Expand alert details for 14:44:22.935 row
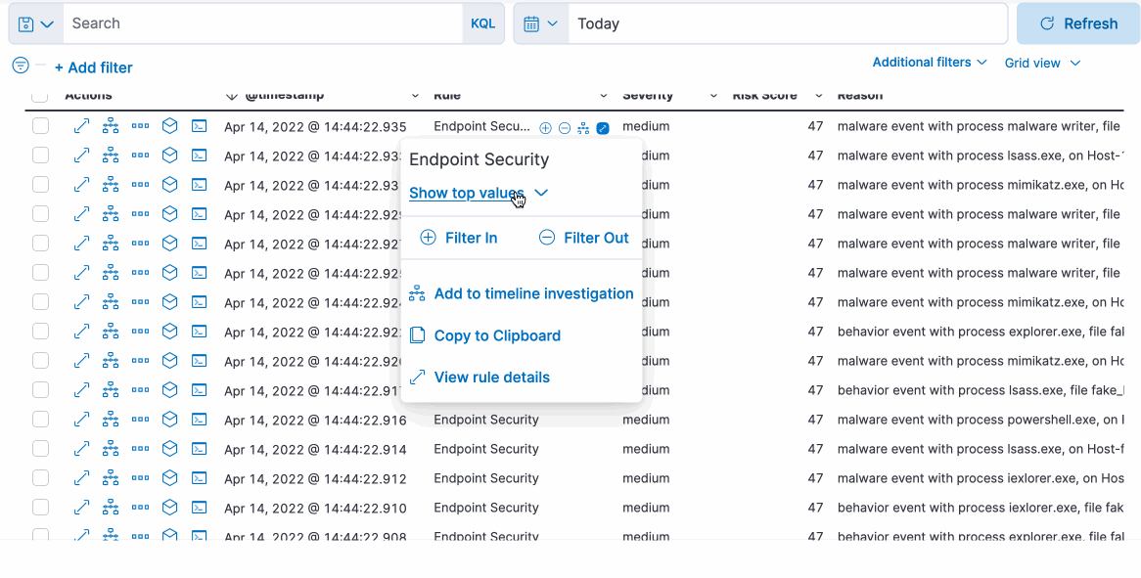 81,126
